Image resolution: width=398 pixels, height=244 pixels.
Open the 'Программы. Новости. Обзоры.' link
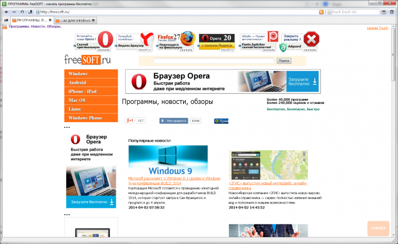pos(35,27)
